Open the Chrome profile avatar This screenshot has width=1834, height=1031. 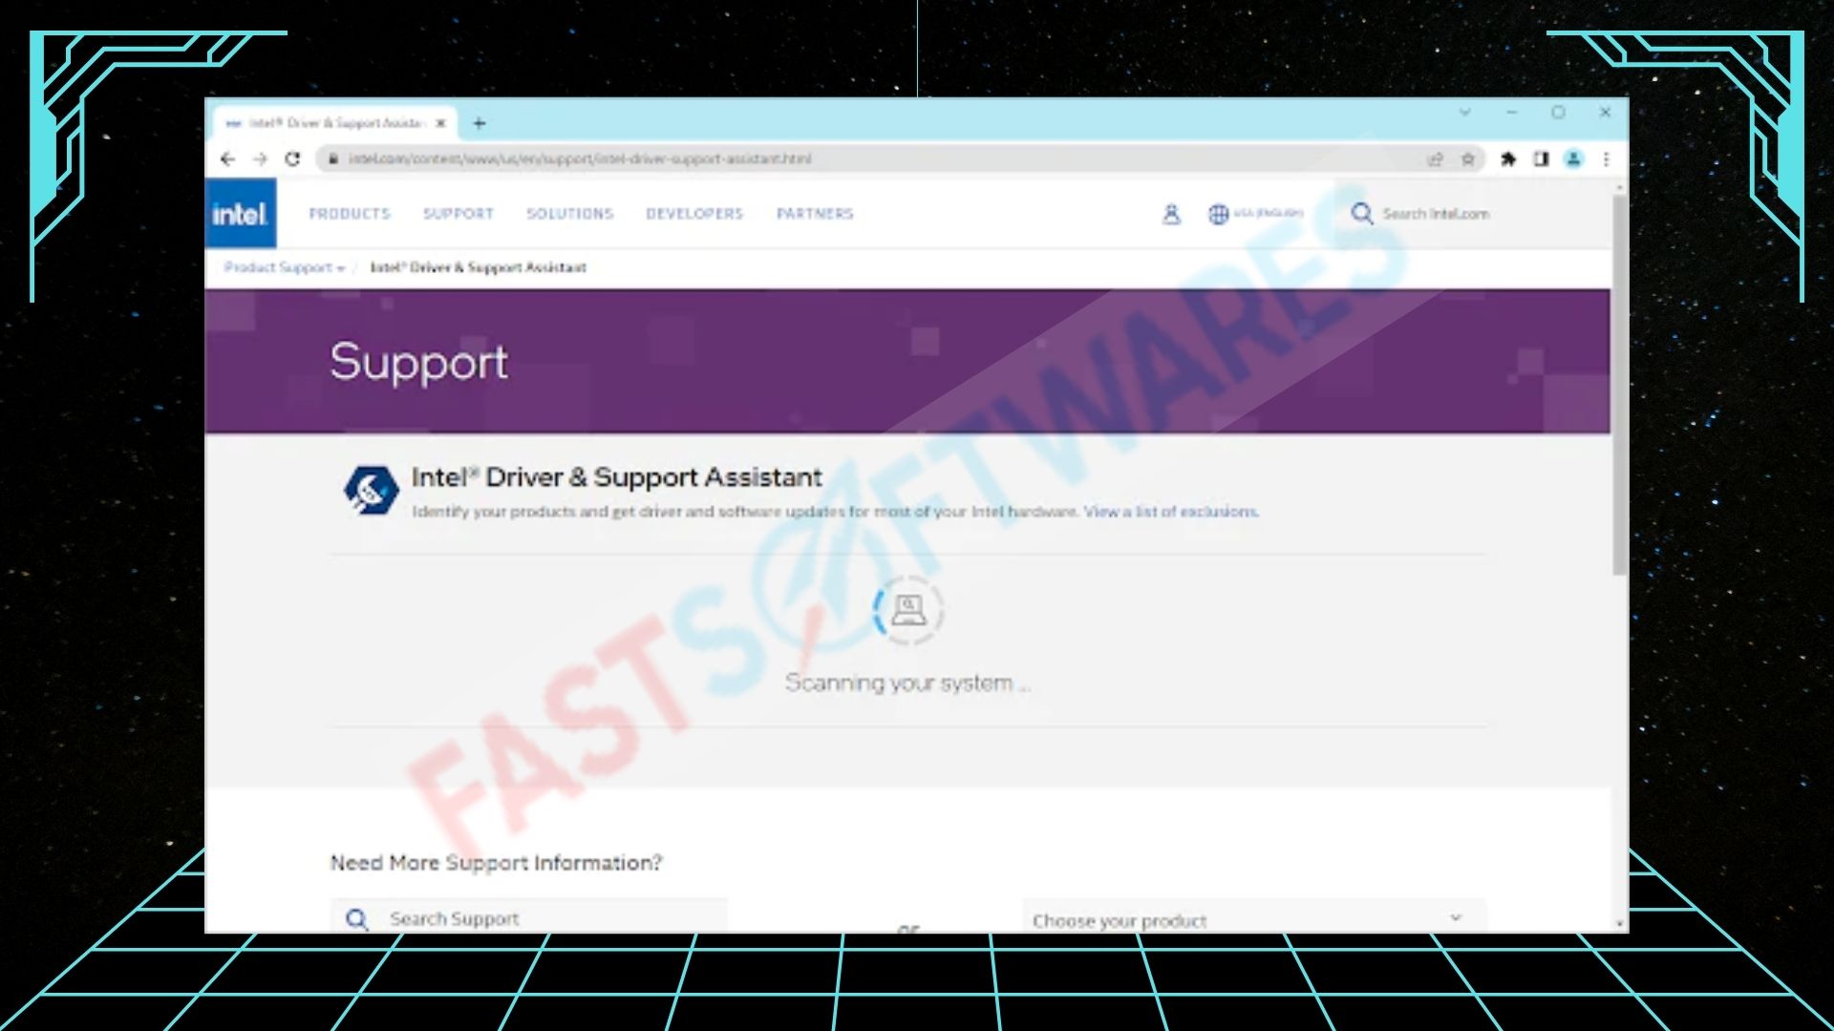(1573, 159)
